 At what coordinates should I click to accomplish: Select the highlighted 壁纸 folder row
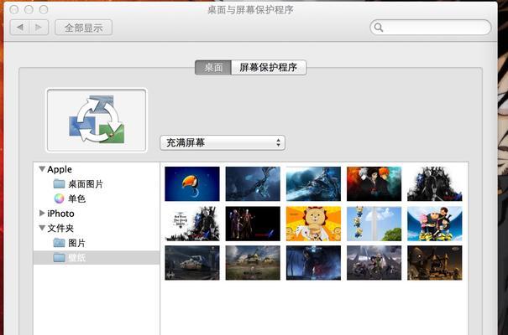(x=97, y=257)
